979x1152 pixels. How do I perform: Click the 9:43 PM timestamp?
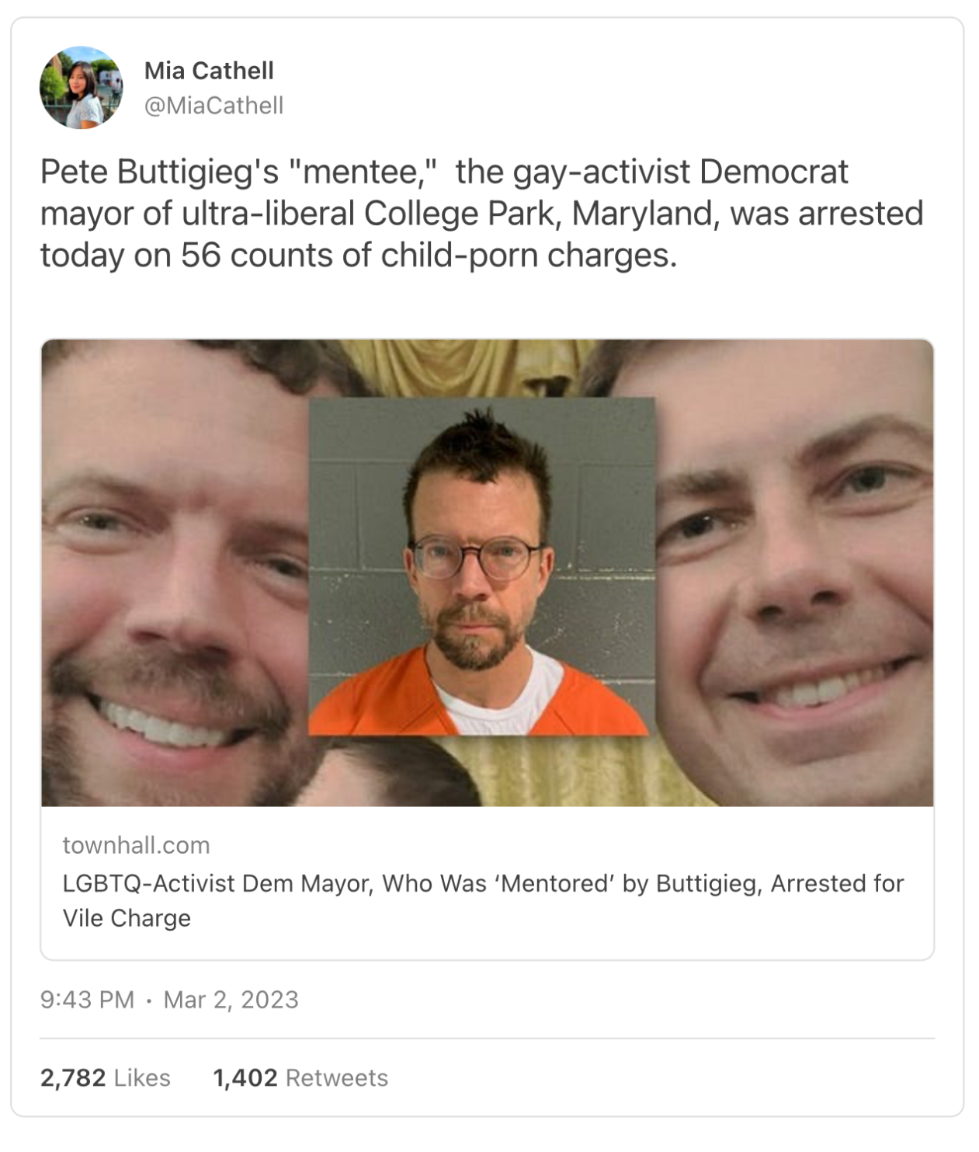(x=87, y=1000)
